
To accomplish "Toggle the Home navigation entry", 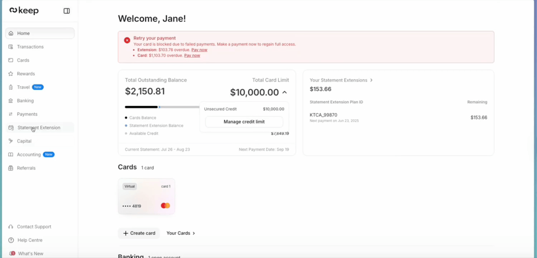I will pos(23,33).
